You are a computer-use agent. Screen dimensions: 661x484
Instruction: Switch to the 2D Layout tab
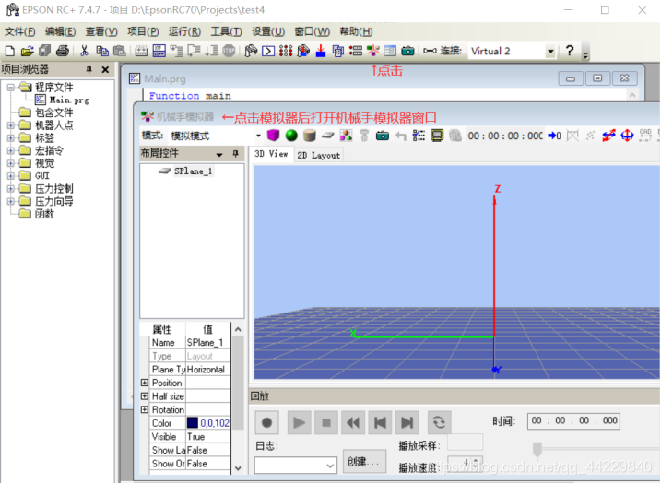318,155
